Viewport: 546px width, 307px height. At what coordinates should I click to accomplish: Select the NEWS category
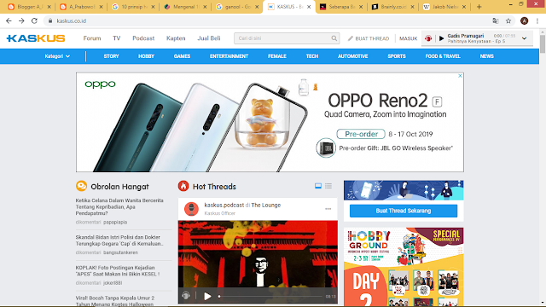point(487,56)
